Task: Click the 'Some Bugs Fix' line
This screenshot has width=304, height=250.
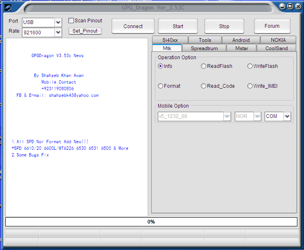Action: [30, 155]
